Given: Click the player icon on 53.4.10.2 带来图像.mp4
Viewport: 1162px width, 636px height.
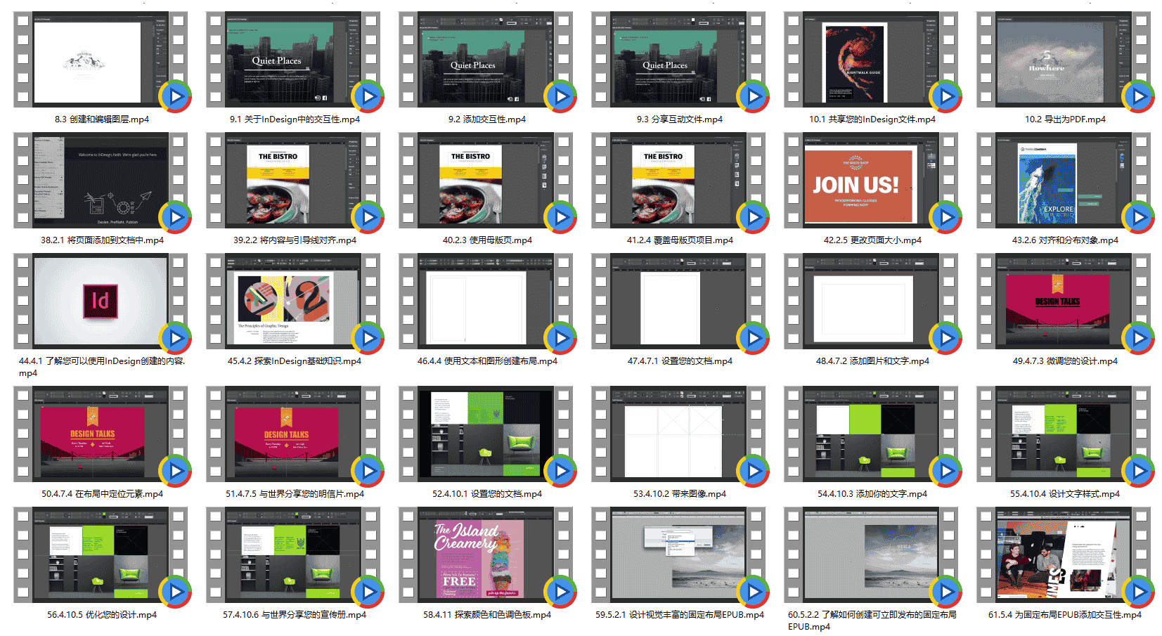Looking at the screenshot, I should (754, 471).
